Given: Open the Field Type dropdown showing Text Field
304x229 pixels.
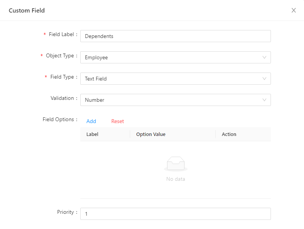Looking at the screenshot, I should (175, 79).
